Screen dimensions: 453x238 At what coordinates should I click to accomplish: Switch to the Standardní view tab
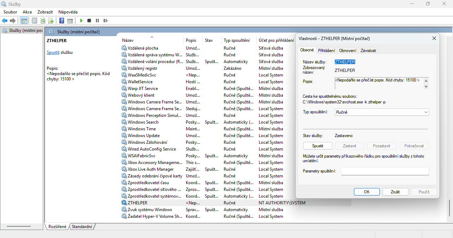tap(82, 226)
